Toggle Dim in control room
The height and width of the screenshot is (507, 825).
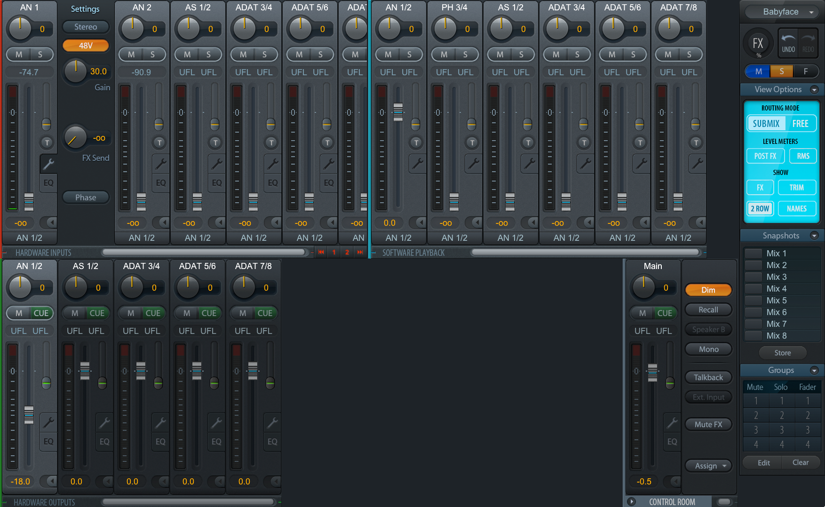708,290
